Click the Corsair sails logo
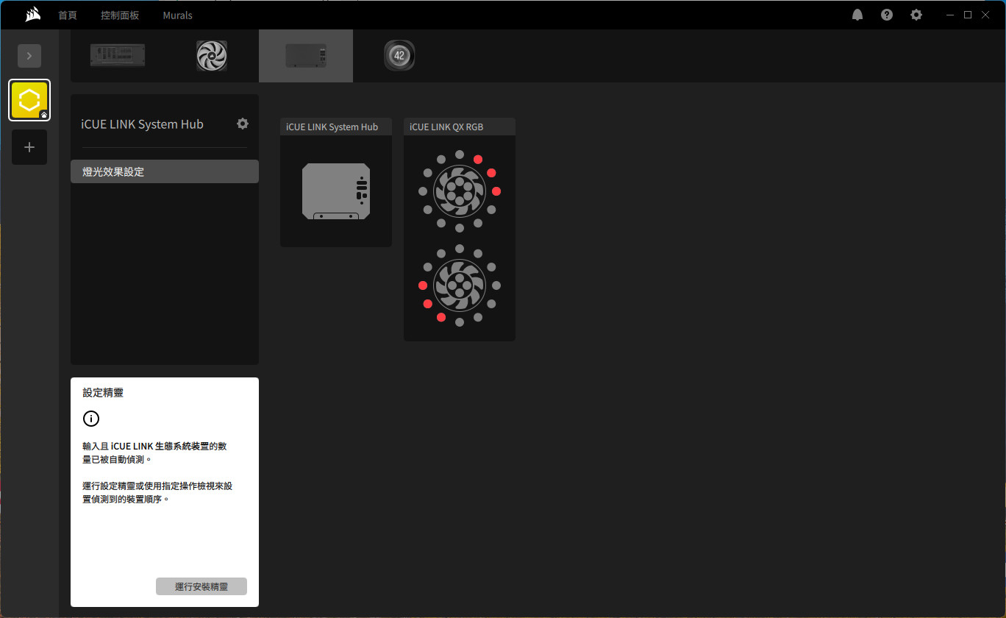Screen dimensions: 1006x618 point(32,15)
